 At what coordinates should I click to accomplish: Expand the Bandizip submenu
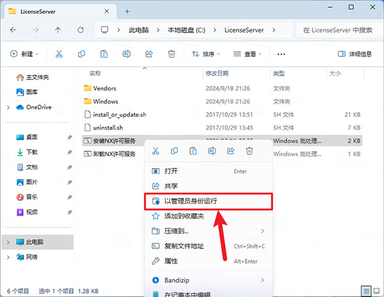tap(208, 280)
